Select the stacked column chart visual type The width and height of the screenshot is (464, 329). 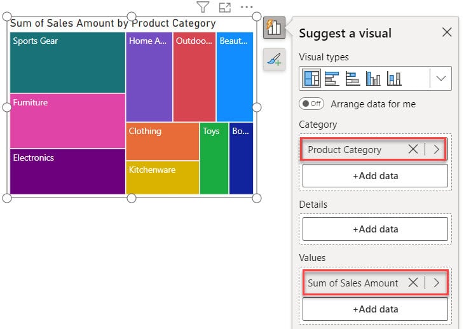click(394, 79)
